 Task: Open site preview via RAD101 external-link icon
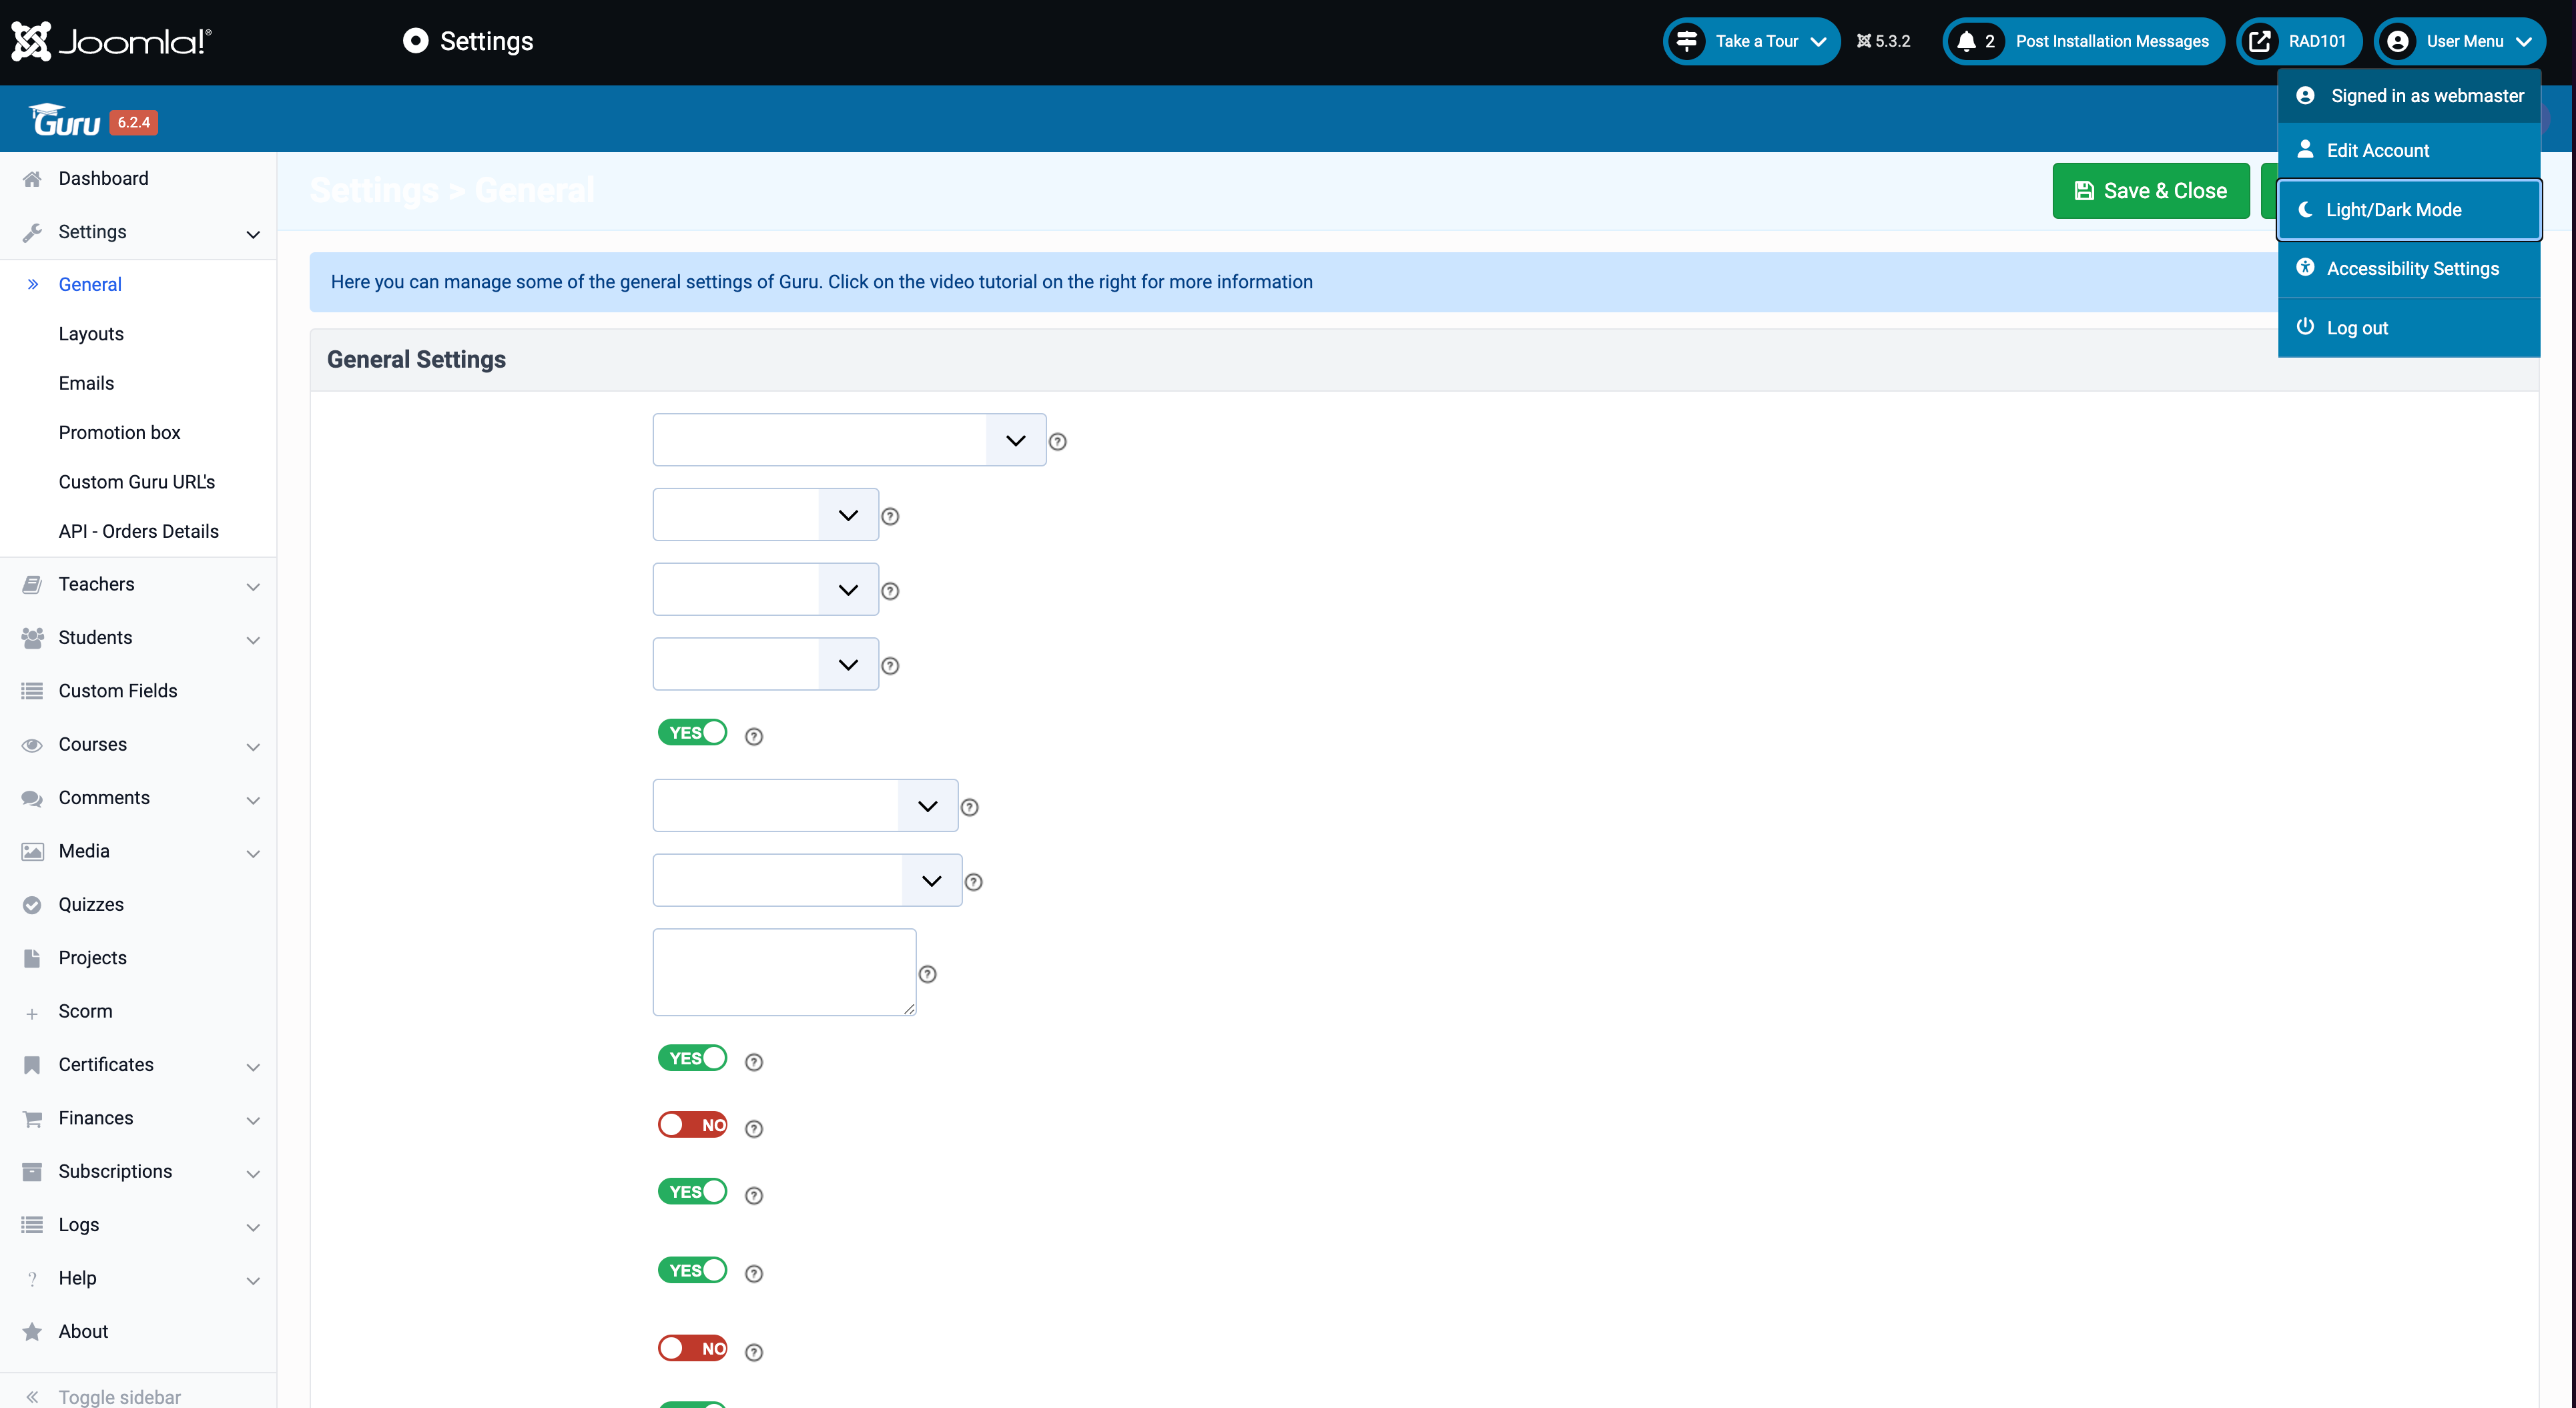click(x=2259, y=41)
